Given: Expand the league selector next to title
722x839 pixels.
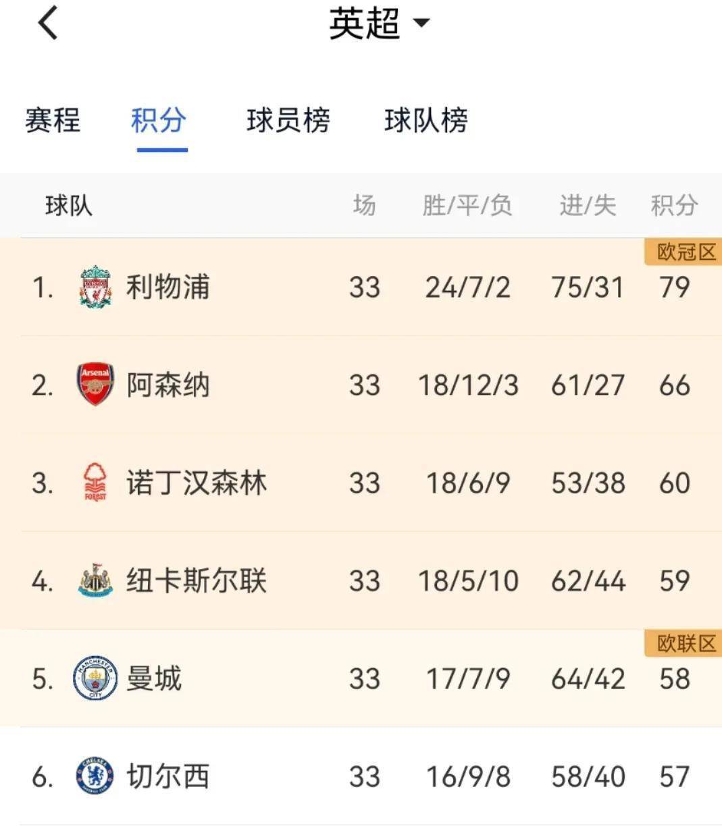Looking at the screenshot, I should [x=423, y=24].
